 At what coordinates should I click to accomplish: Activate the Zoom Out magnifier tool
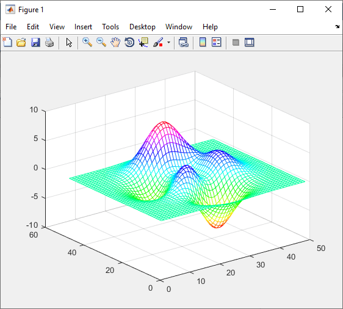point(101,42)
